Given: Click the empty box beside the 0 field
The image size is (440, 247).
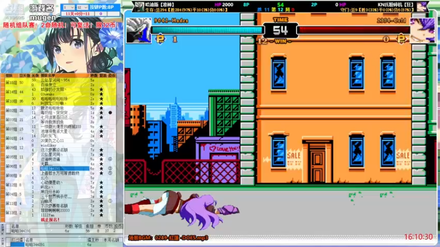Looking at the screenshot, I should point(113,14).
